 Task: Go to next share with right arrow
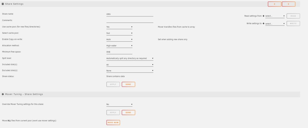coord(288,4)
